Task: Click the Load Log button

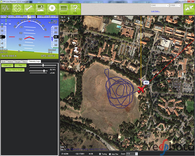Action: [x=7, y=66]
